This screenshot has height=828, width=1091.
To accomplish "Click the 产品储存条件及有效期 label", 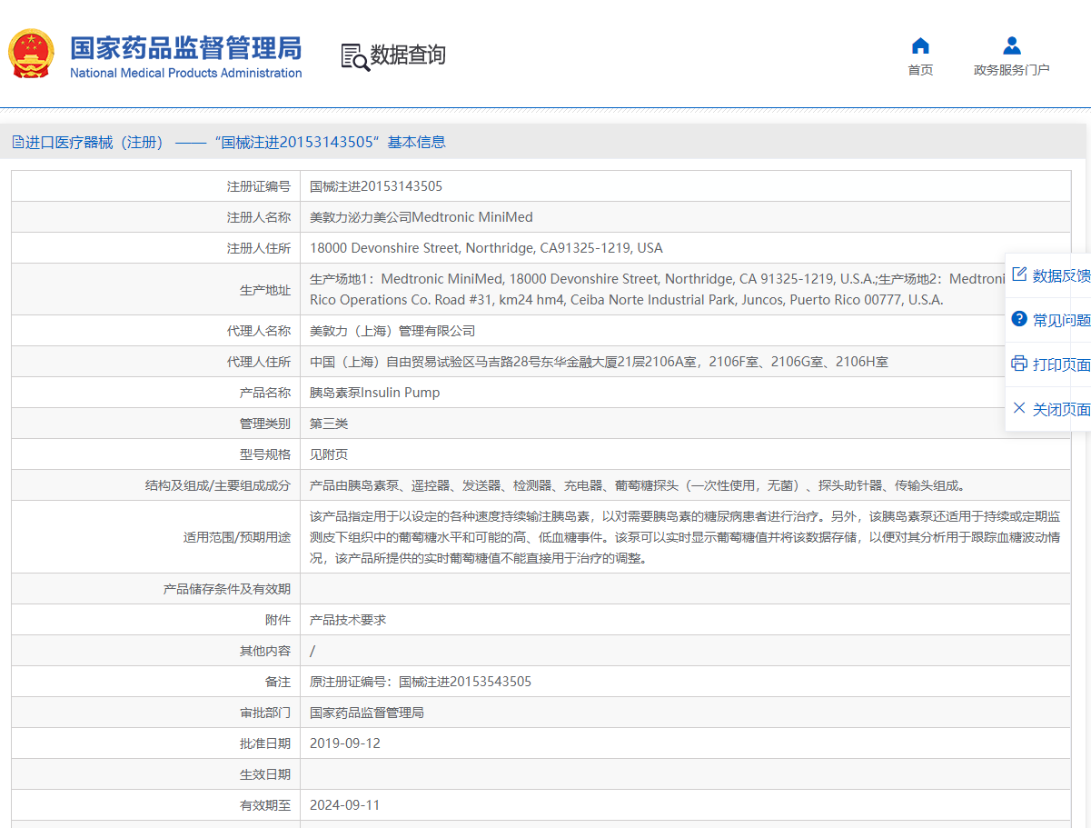I will (227, 589).
